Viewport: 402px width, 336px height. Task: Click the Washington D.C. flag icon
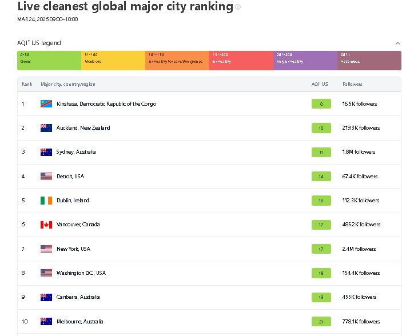pos(46,273)
